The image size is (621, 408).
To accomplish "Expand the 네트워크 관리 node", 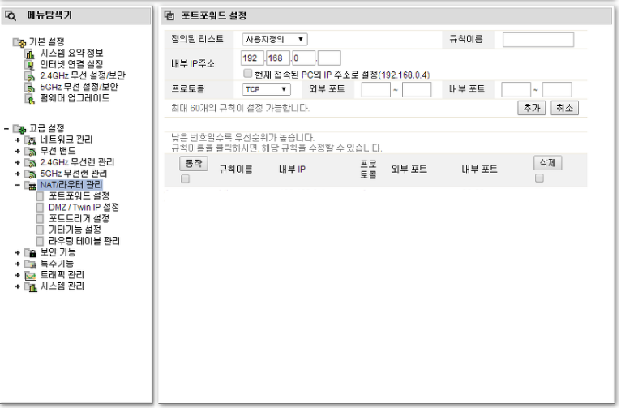I will pos(17,140).
